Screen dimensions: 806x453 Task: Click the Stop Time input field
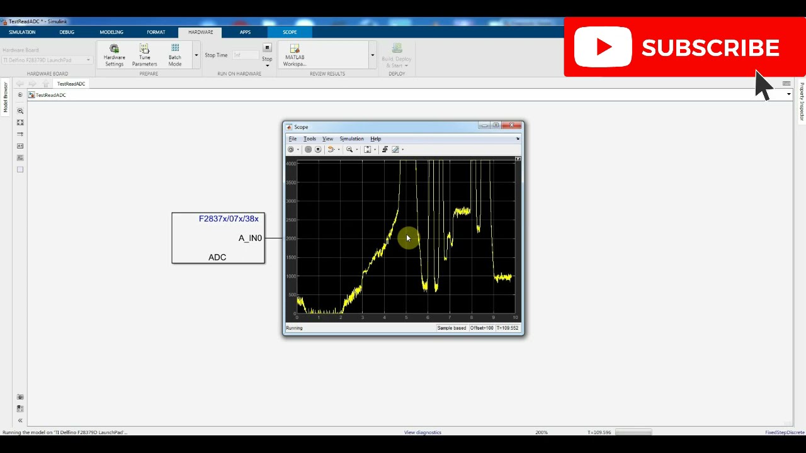245,55
